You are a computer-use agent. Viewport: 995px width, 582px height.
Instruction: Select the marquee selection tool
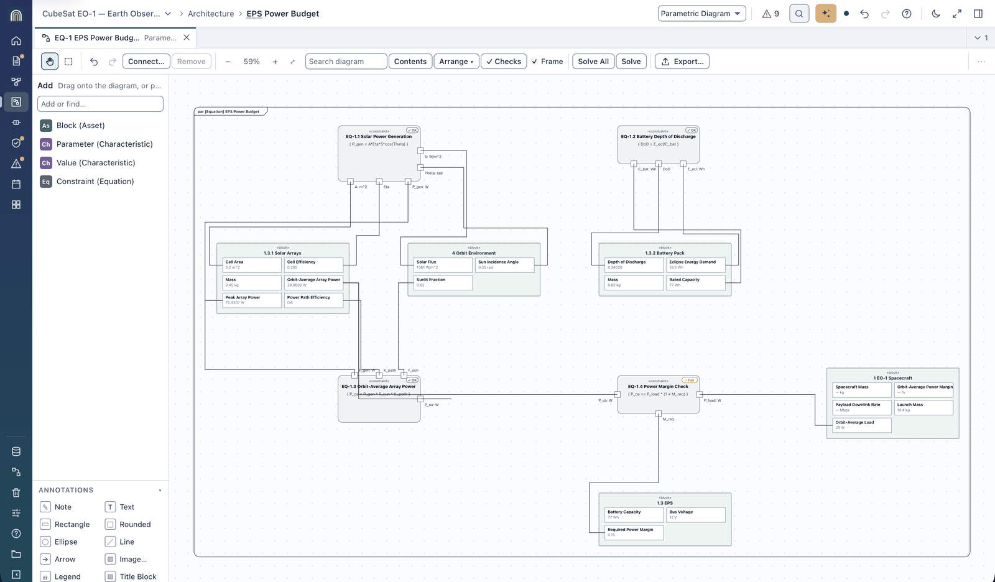[x=68, y=62]
